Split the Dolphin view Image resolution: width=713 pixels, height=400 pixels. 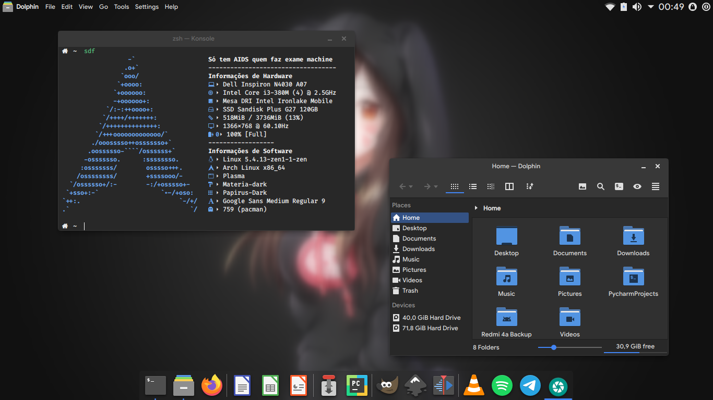[x=509, y=186]
